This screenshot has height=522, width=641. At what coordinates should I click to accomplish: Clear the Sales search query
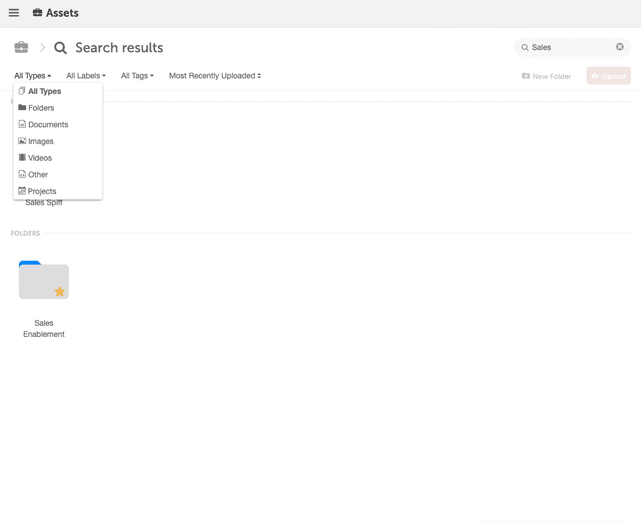620,47
